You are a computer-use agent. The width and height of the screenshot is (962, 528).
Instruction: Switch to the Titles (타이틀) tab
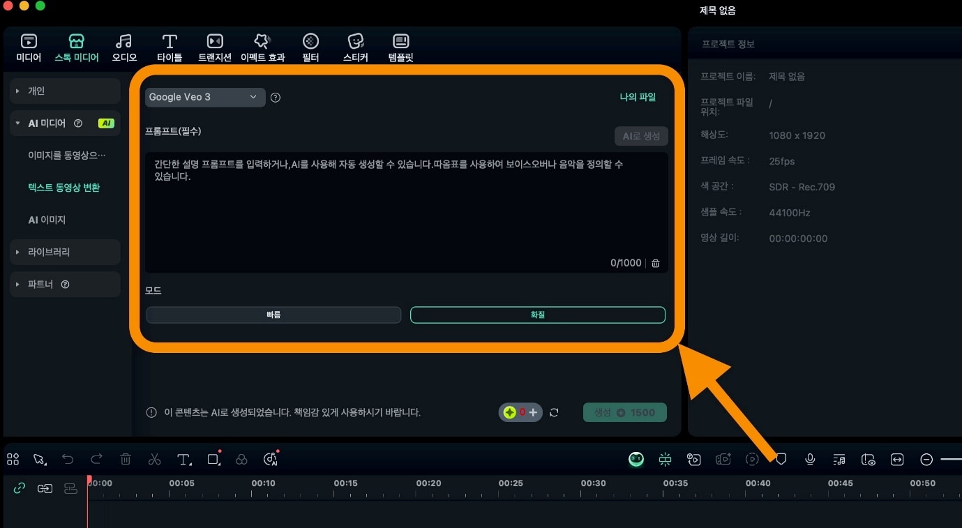[170, 48]
